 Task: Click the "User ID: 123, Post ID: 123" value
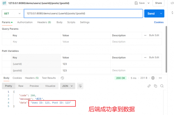coord(51,103)
